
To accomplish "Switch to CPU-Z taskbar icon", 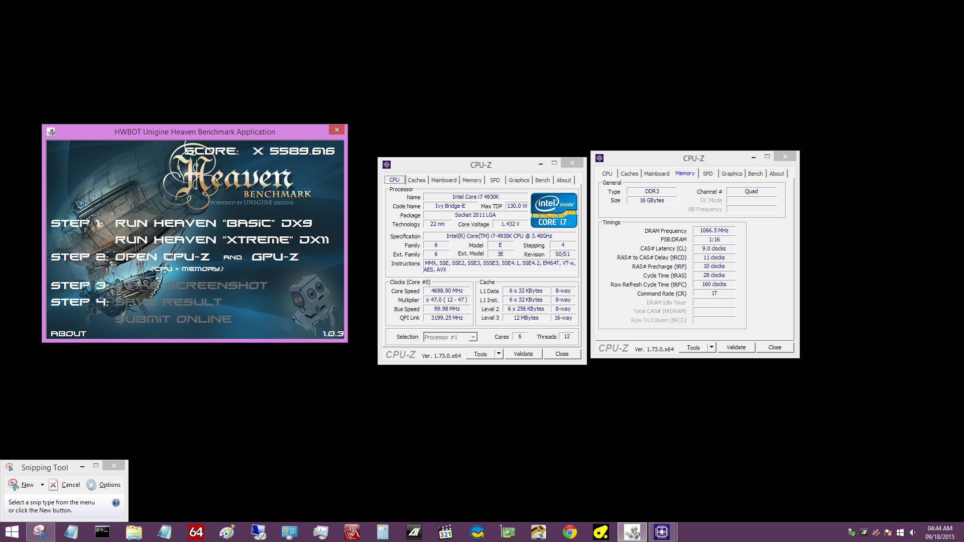I will coord(662,532).
